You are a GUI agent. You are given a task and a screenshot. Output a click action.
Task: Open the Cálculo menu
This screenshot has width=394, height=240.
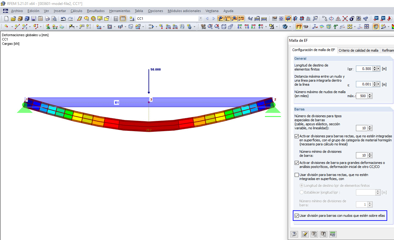click(x=76, y=11)
